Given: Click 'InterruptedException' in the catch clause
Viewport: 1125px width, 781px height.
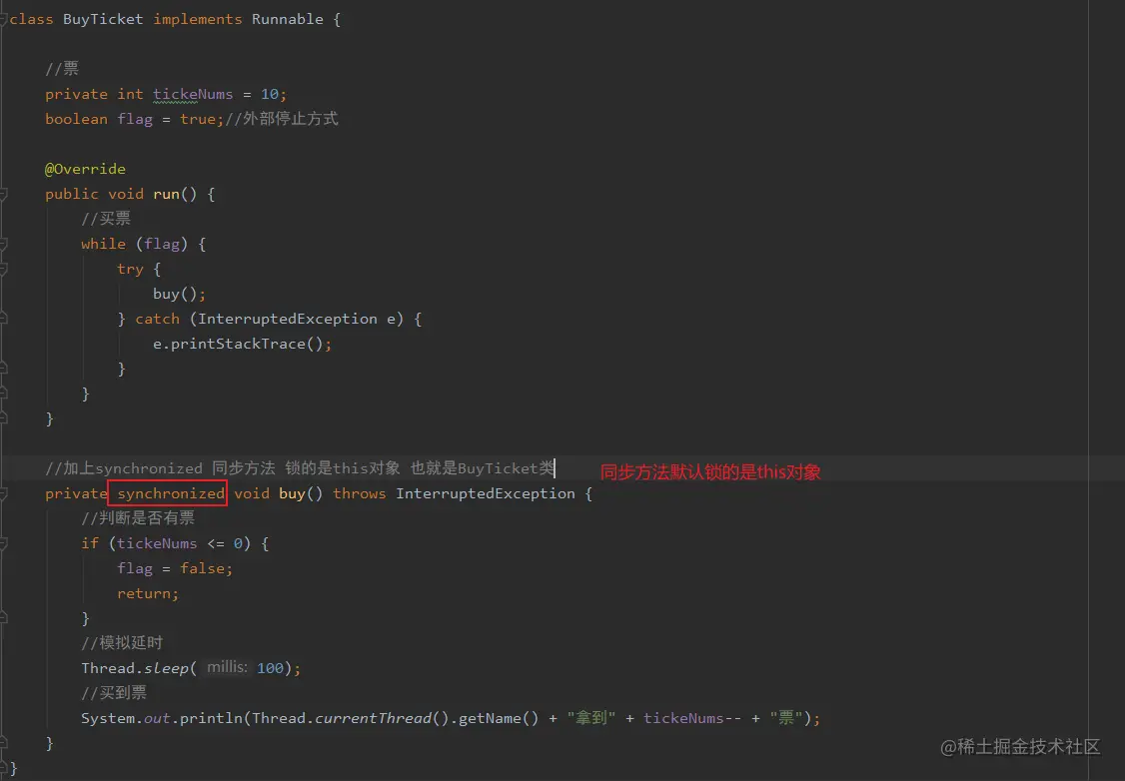Looking at the screenshot, I should pos(287,319).
